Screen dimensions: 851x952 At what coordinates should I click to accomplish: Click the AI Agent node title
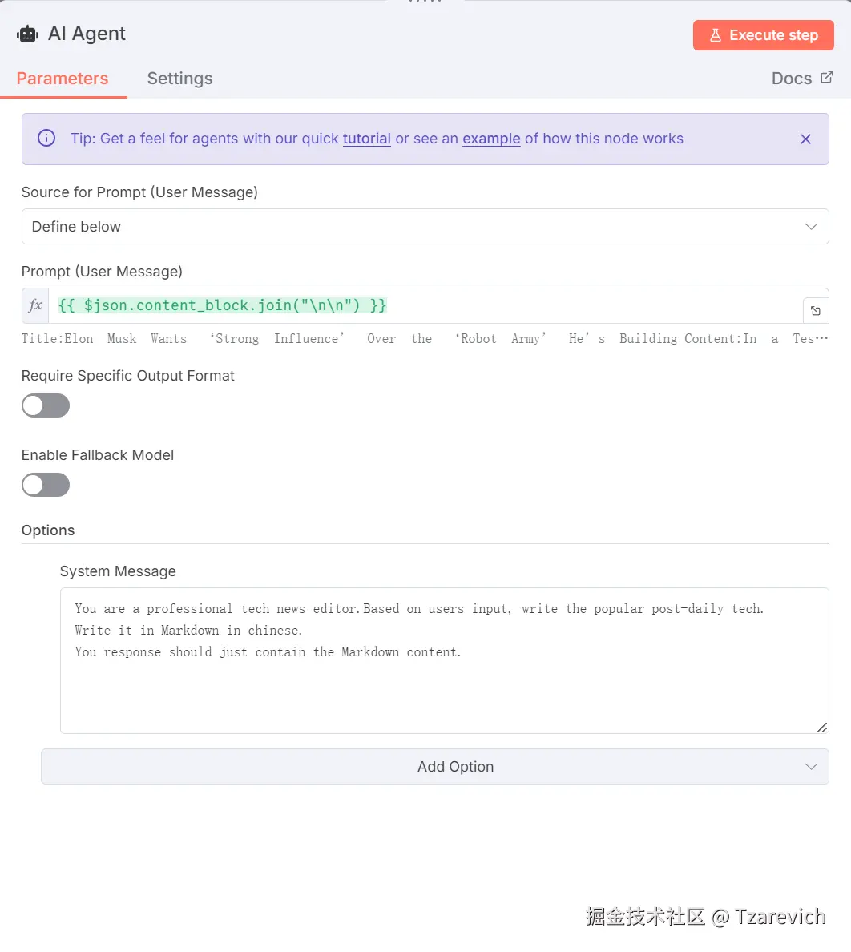pyautogui.click(x=87, y=34)
